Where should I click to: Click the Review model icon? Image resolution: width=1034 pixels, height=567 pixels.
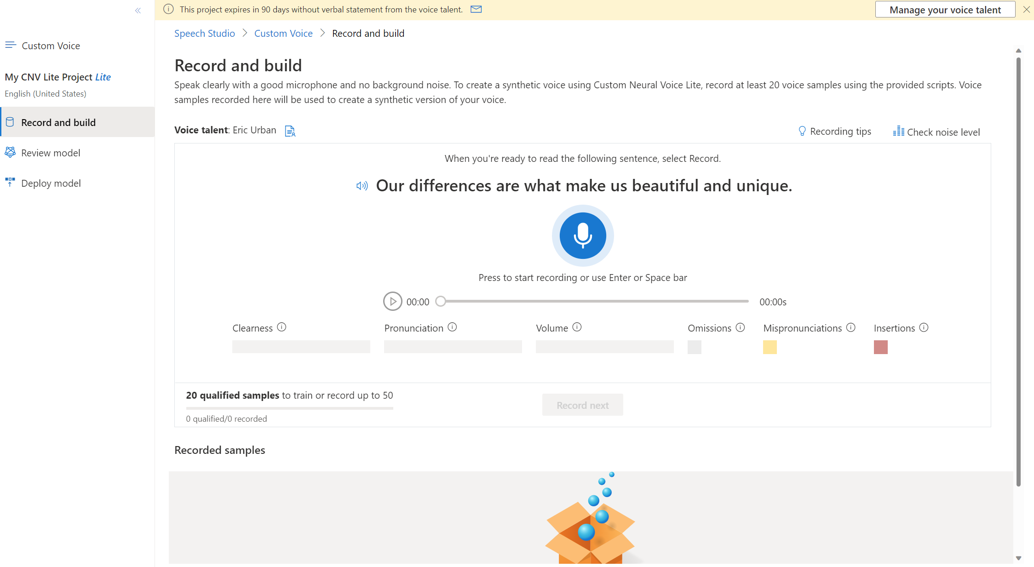tap(11, 152)
